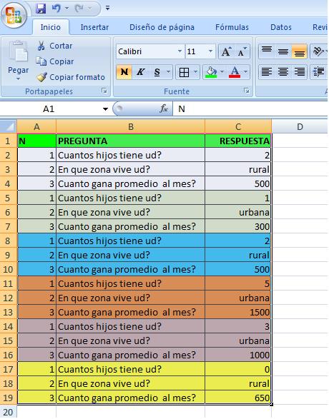
Task: Align text to the right
Action: tap(299, 72)
